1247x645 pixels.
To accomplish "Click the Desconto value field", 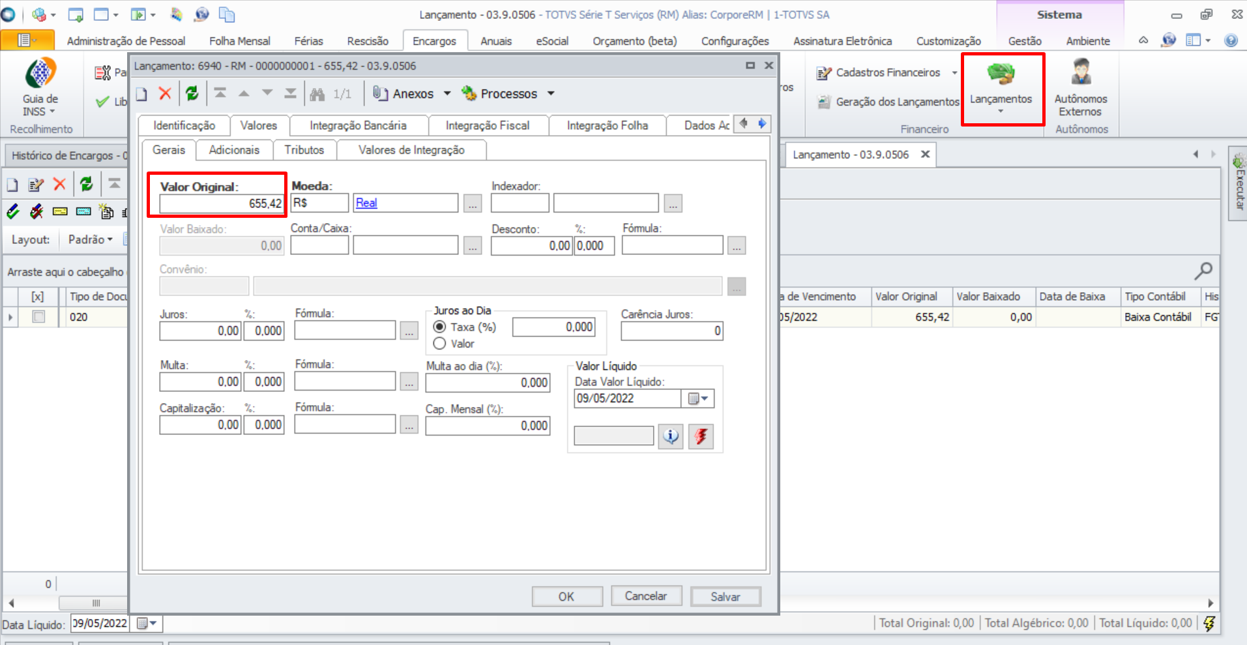I will 531,246.
